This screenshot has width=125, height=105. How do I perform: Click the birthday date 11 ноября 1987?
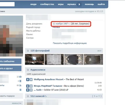click(61, 24)
